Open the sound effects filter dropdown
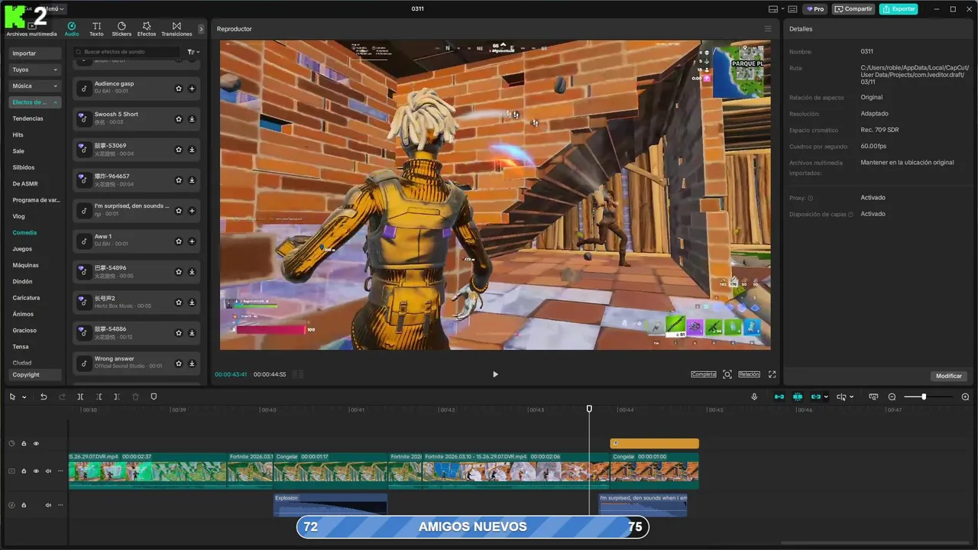Image resolution: width=978 pixels, height=550 pixels. [193, 52]
